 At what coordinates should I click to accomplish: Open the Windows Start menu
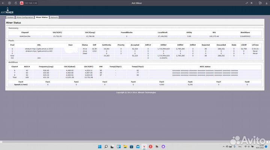[100, 146]
